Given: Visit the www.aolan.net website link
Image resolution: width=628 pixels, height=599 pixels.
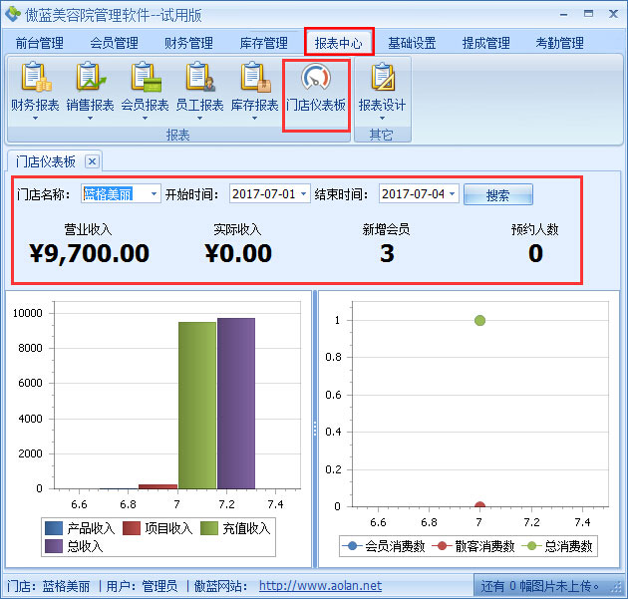Looking at the screenshot, I should coord(320,586).
